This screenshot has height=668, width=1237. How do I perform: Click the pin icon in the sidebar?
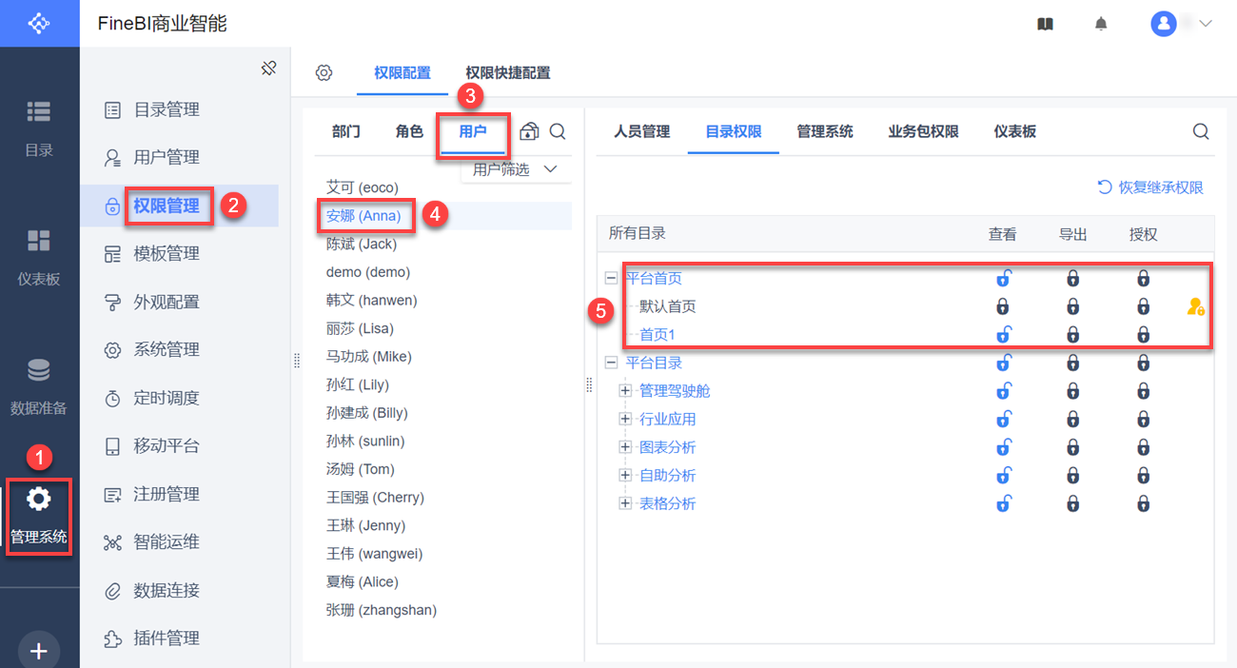[268, 68]
